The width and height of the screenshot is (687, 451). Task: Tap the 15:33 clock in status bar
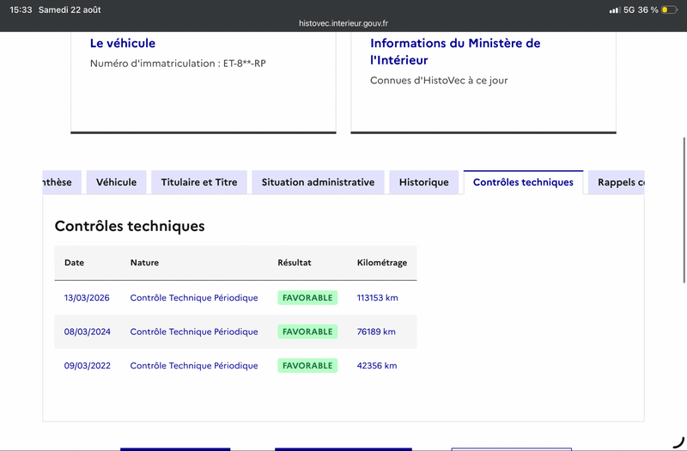pos(21,9)
